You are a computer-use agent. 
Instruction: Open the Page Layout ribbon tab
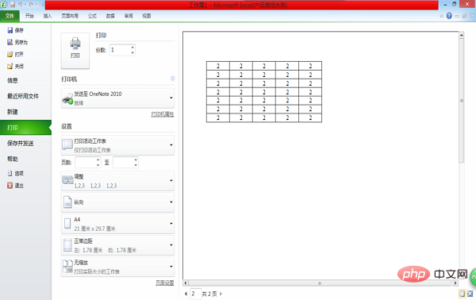point(70,16)
